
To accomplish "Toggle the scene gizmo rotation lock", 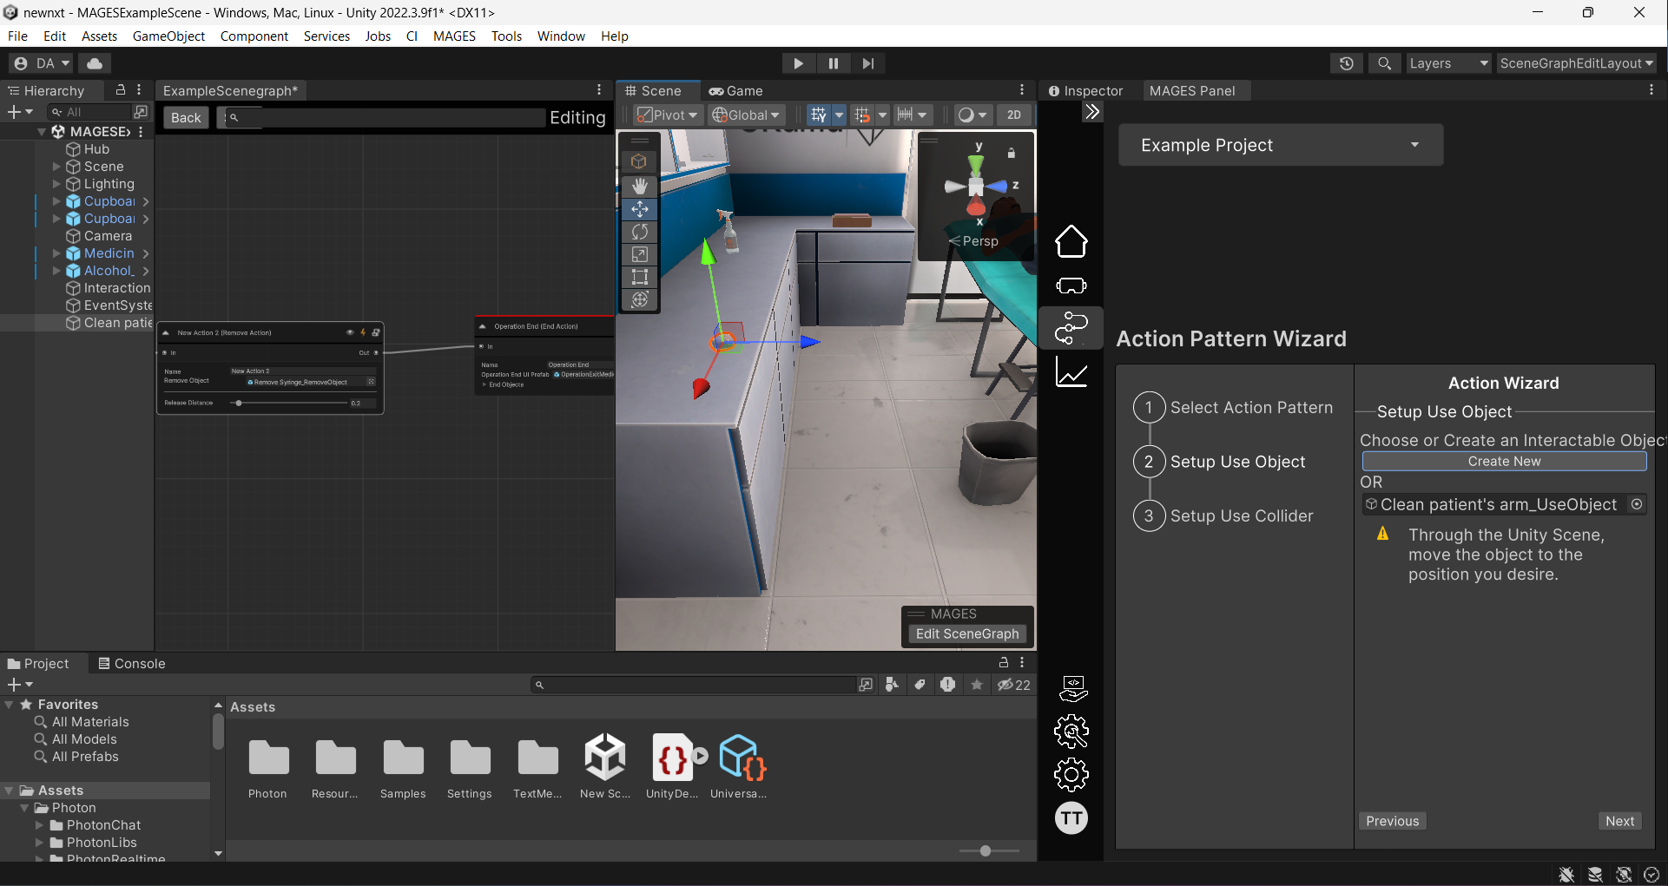I will [x=1012, y=154].
